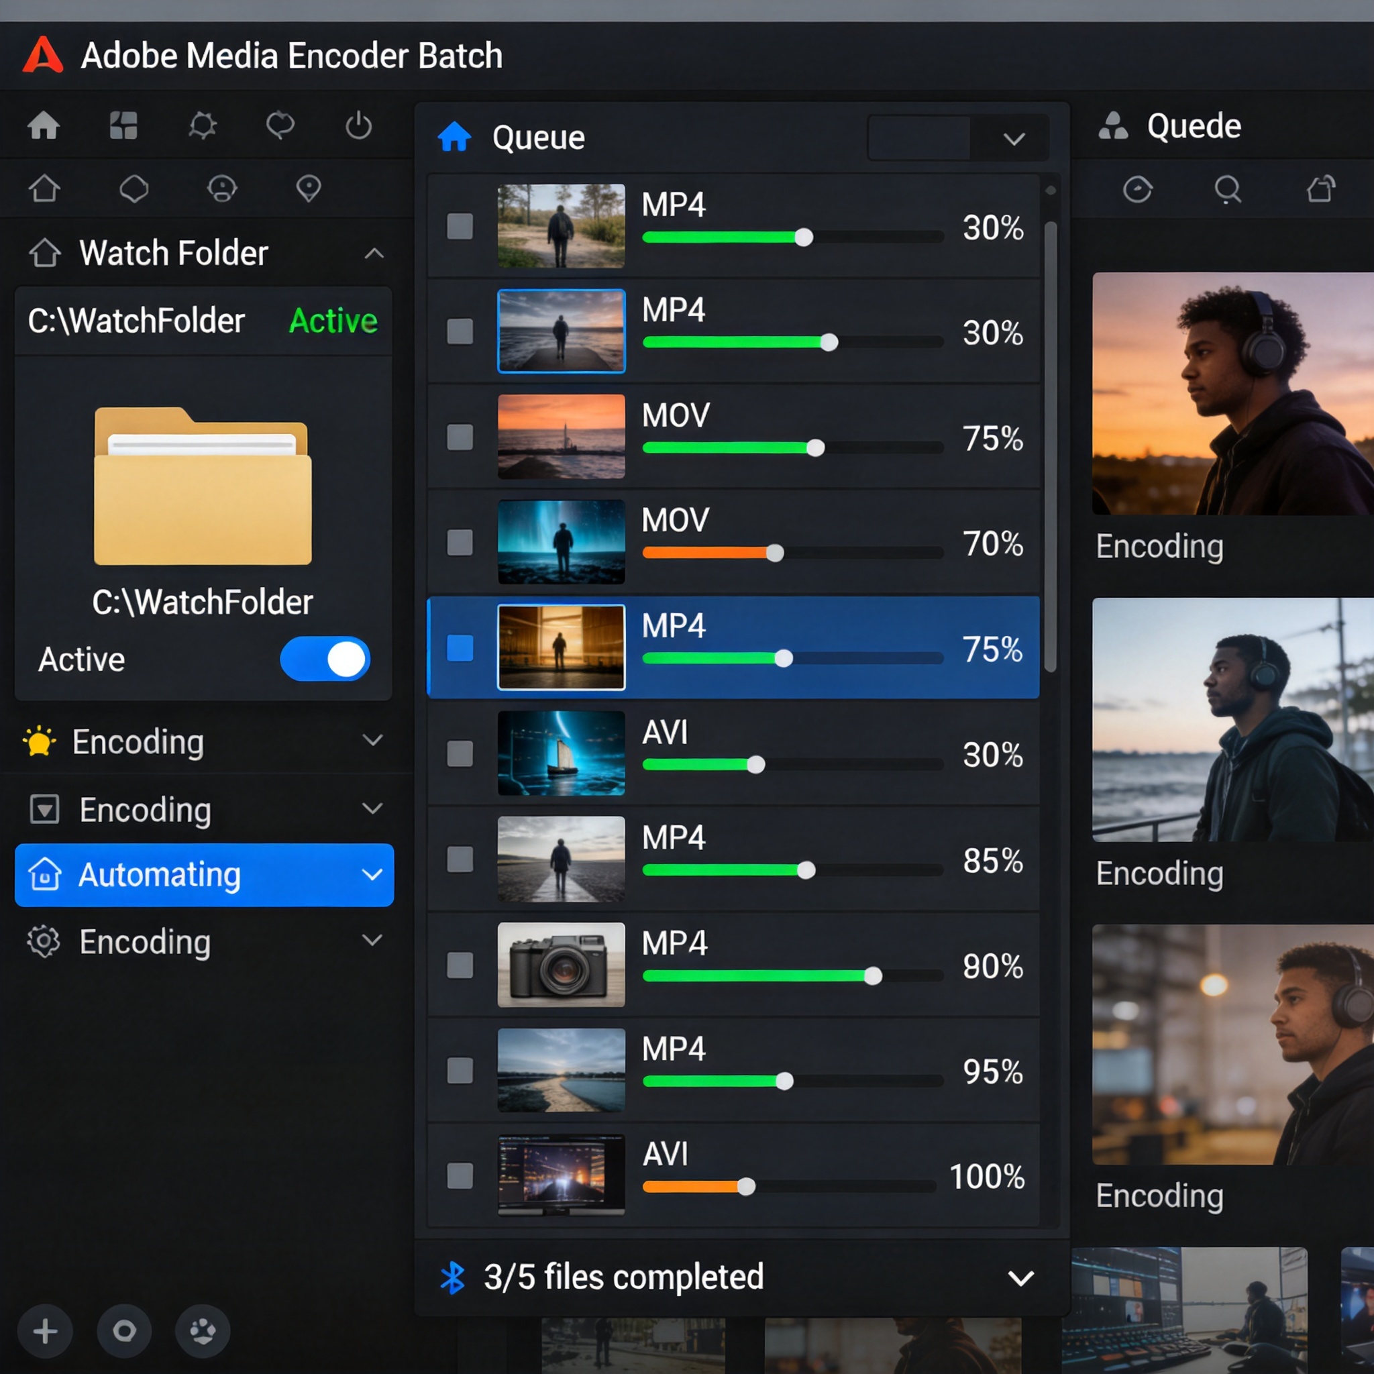This screenshot has height=1374, width=1374.
Task: Click the Adobe logo icon in title bar
Action: [43, 55]
